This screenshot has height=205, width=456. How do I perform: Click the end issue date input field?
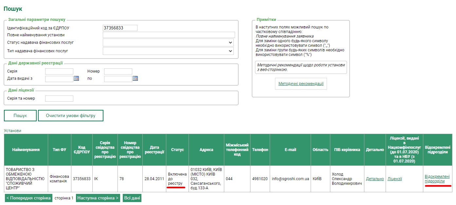point(118,79)
